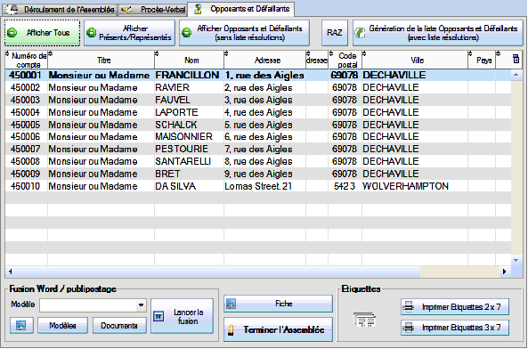Click the icon on the Fiche button
528x349 pixels.
[x=231, y=304]
